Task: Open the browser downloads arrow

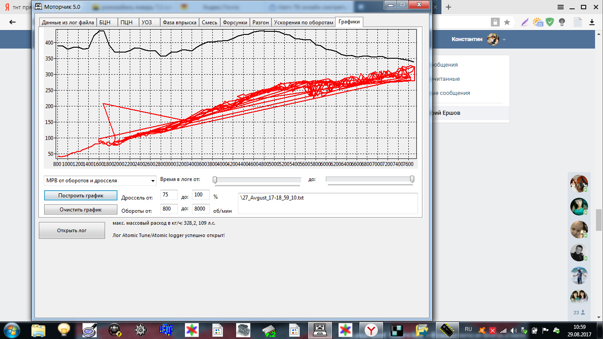Action: (591, 22)
